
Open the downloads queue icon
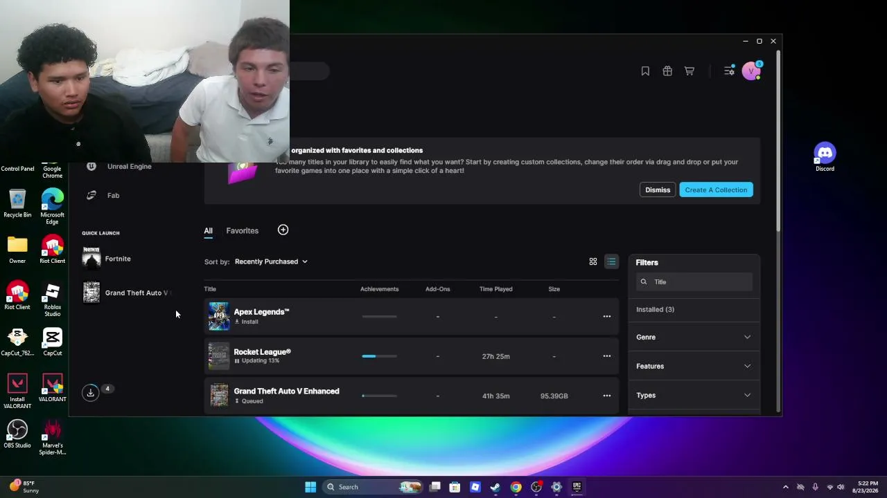coord(90,393)
